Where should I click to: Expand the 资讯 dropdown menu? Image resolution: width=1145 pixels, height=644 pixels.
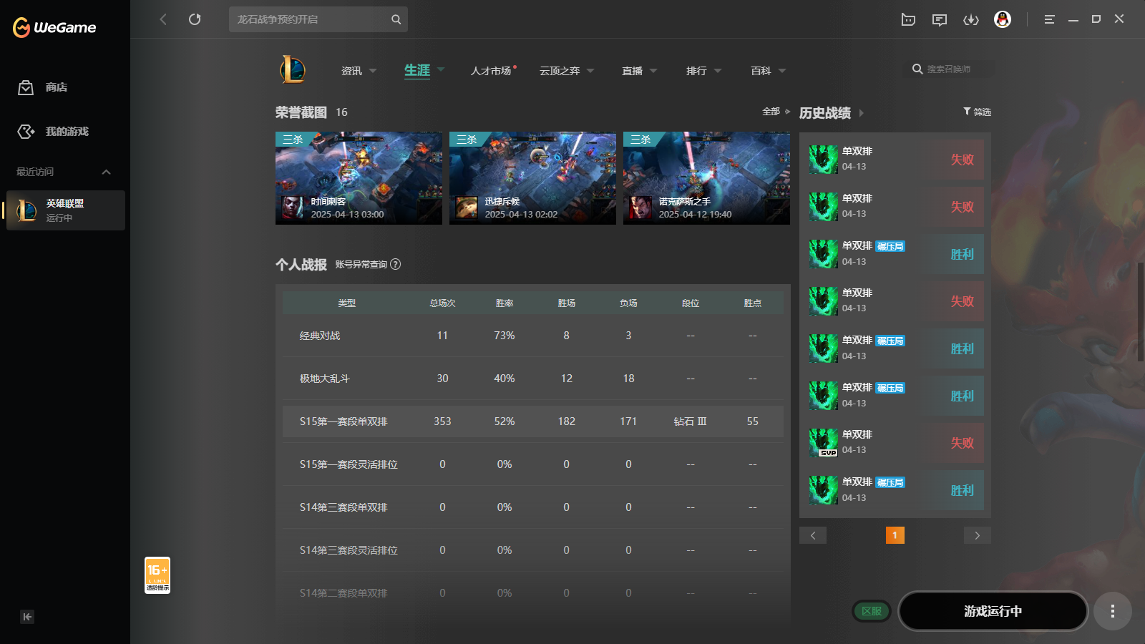(373, 71)
